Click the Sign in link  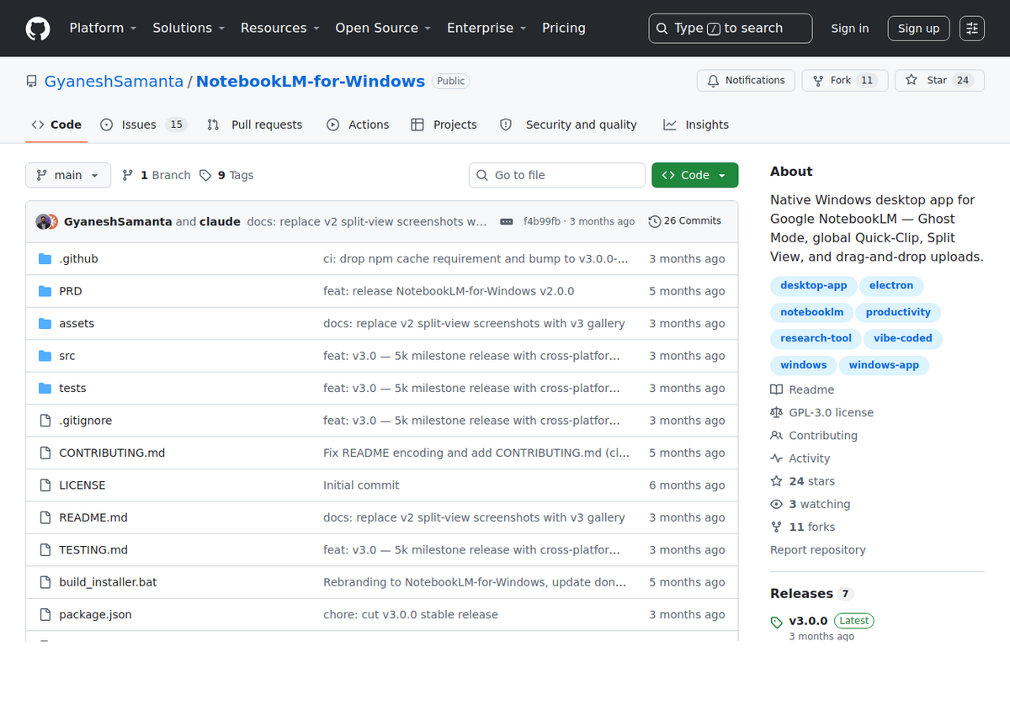click(x=850, y=29)
